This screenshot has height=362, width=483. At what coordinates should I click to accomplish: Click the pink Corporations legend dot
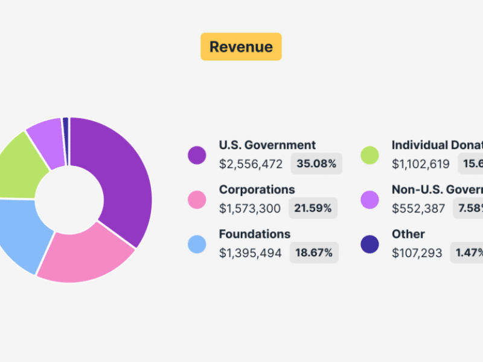tap(197, 200)
